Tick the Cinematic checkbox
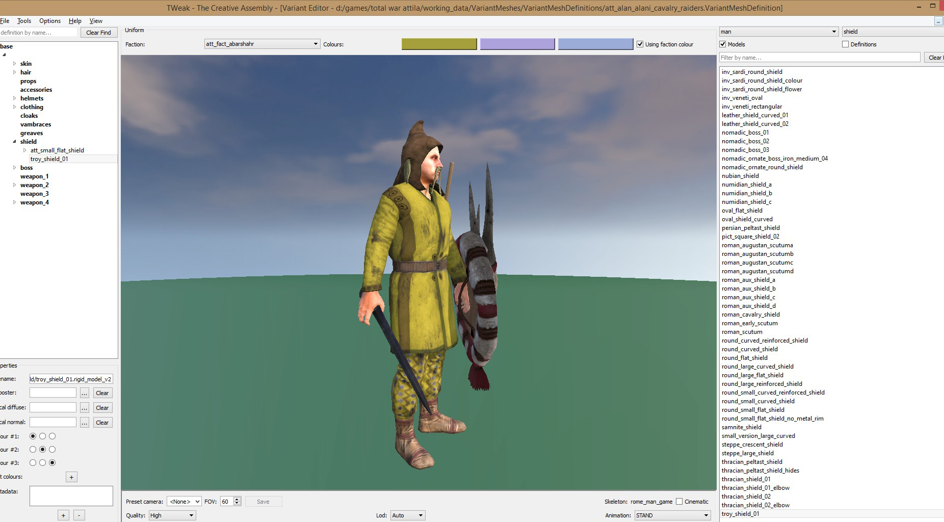The height and width of the screenshot is (522, 944). coord(679,502)
